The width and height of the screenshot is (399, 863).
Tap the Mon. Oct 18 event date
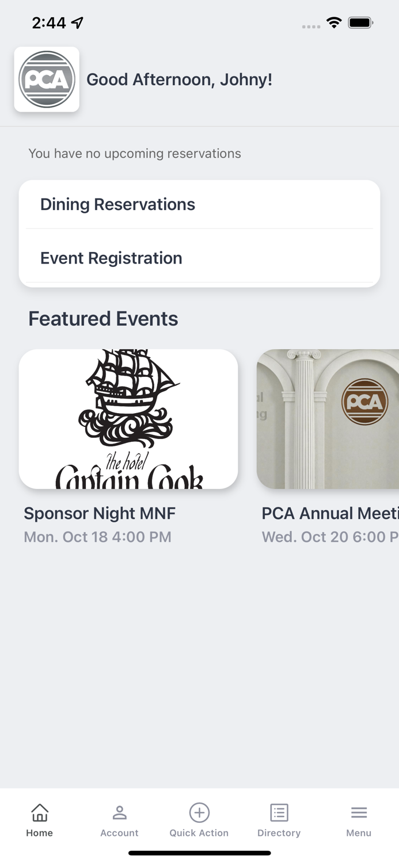(97, 537)
